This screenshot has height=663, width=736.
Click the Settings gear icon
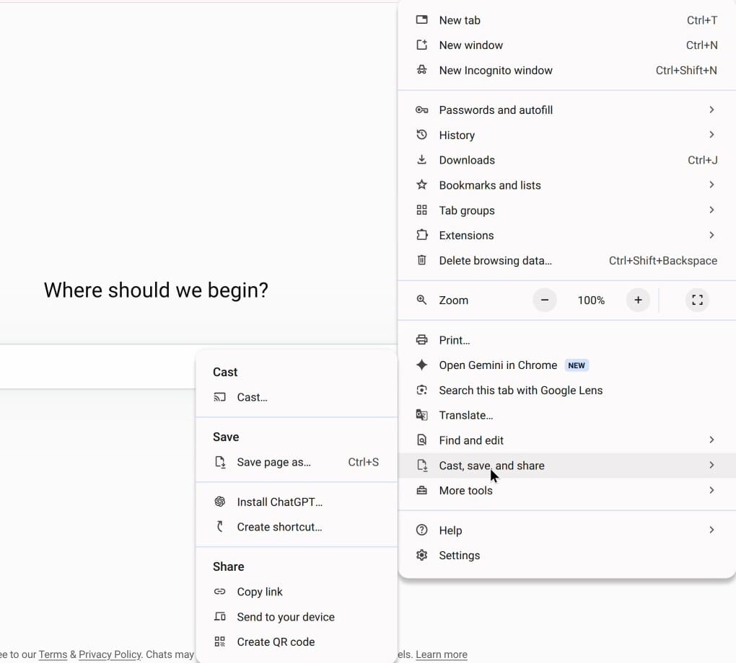click(x=421, y=555)
